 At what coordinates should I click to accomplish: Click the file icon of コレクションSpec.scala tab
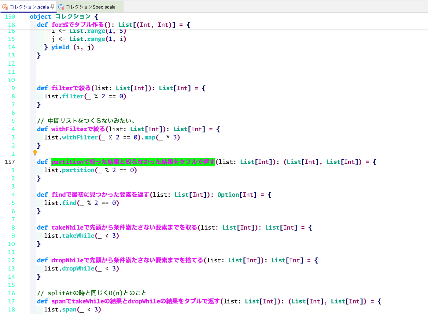[61, 7]
